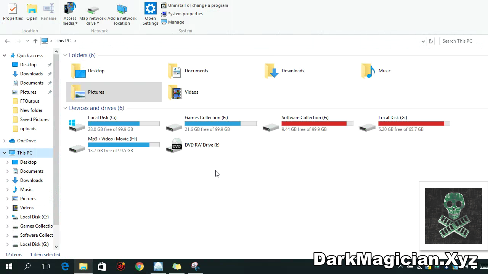
Task: Expand Videos under This PC
Action: coord(8,208)
